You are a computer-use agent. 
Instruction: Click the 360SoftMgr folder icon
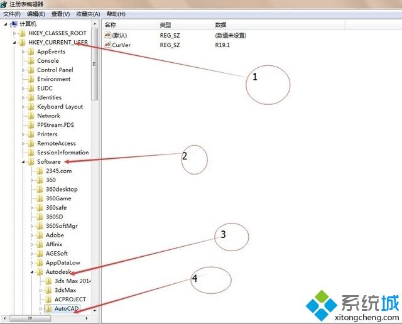click(40, 226)
